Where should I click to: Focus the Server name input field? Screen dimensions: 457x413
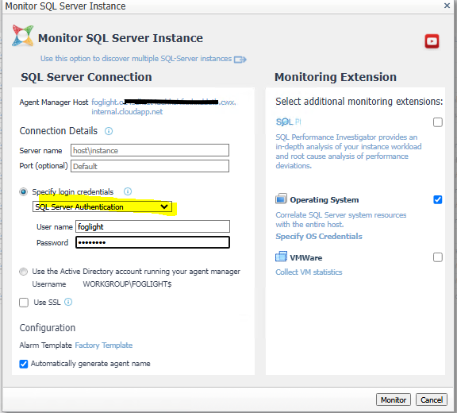[x=150, y=150]
